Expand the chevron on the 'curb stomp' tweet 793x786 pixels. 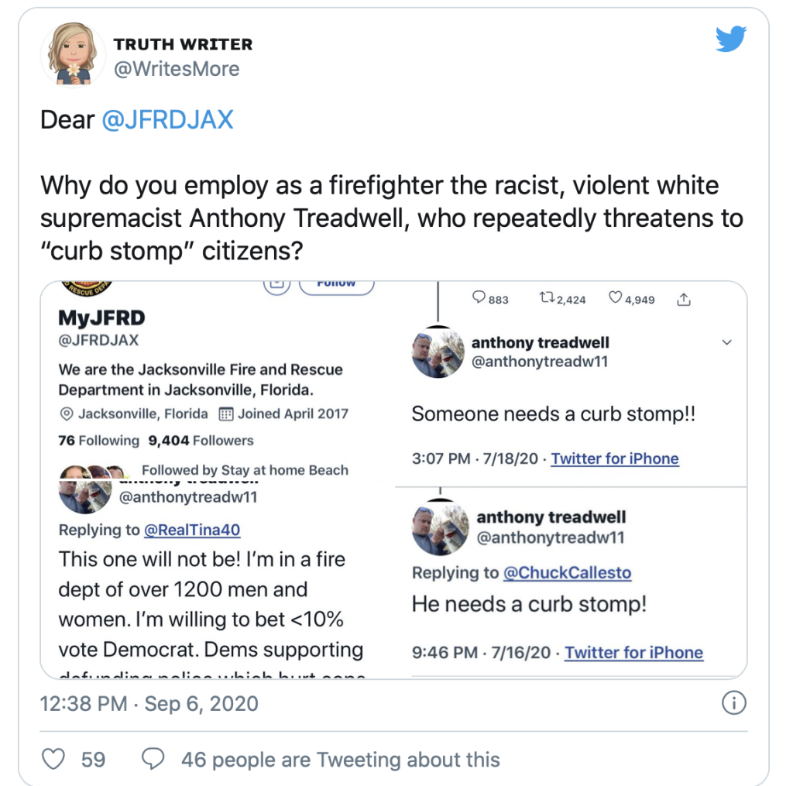pos(726,342)
